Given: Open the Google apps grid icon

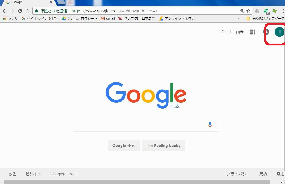Looking at the screenshot, I should 253,32.
